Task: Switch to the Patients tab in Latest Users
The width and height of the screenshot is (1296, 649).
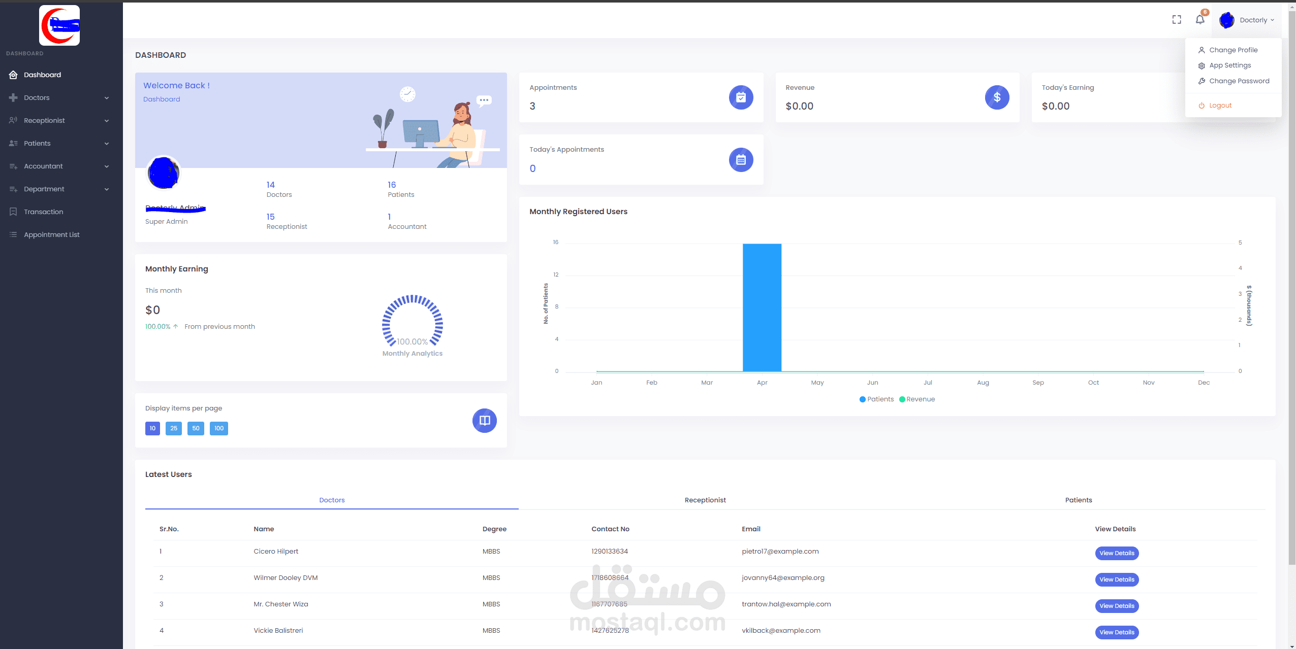Action: pyautogui.click(x=1079, y=500)
